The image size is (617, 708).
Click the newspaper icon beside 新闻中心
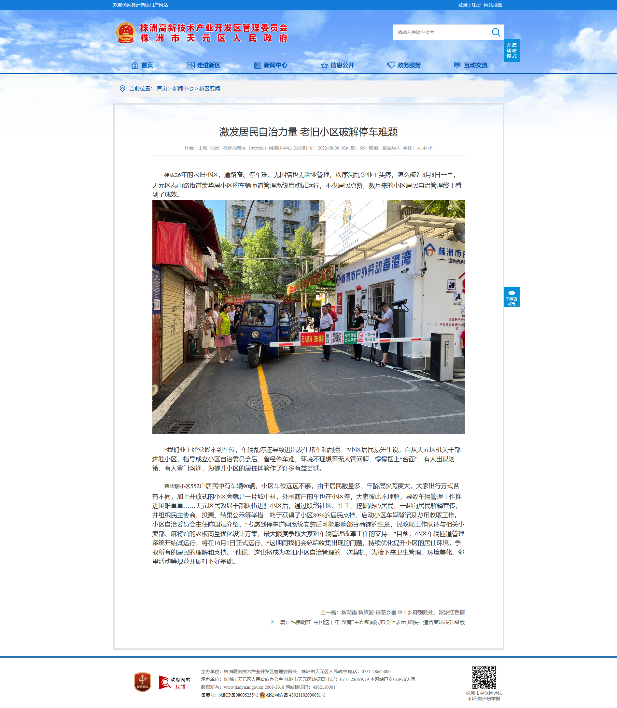click(x=257, y=65)
